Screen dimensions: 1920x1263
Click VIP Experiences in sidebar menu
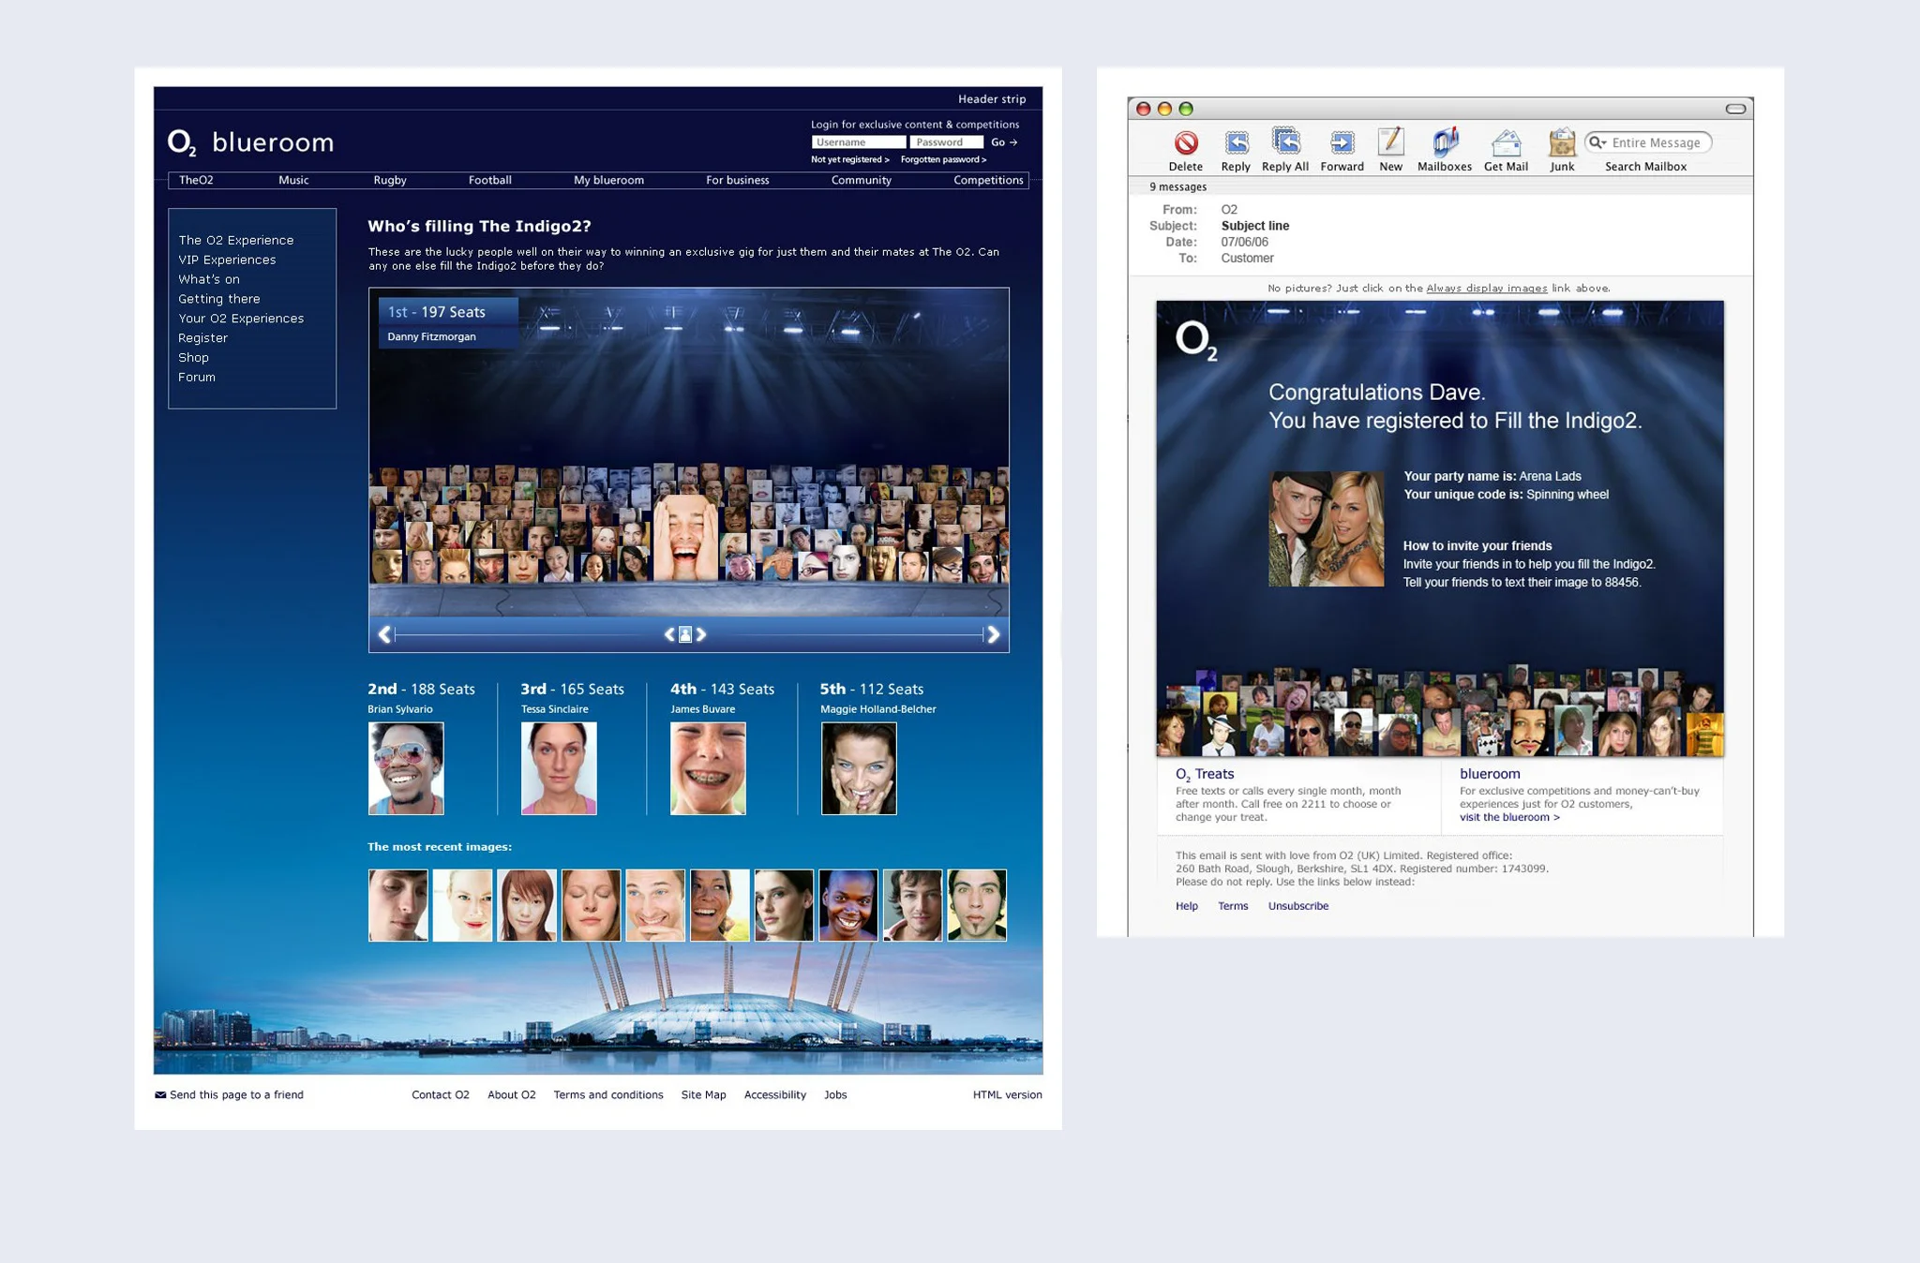[x=227, y=260]
